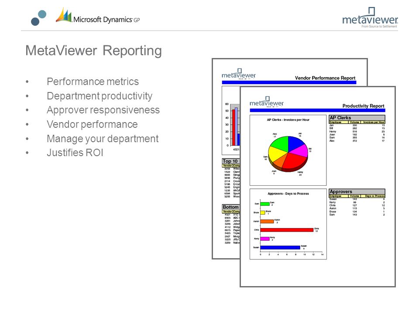Select the 'Performance metrics' bullet
Viewport: 419px width, 314px height.
click(x=93, y=82)
